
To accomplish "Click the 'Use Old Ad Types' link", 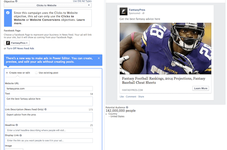I will (82, 1).
